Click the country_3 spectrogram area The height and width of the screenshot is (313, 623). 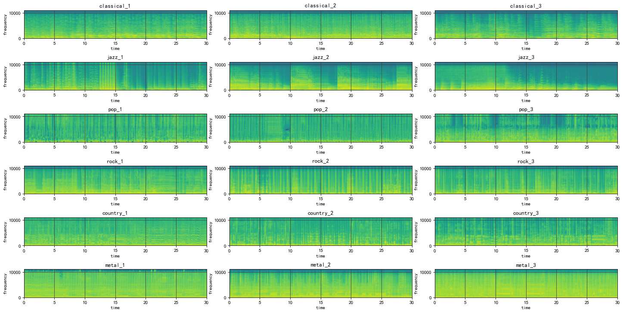click(526, 232)
